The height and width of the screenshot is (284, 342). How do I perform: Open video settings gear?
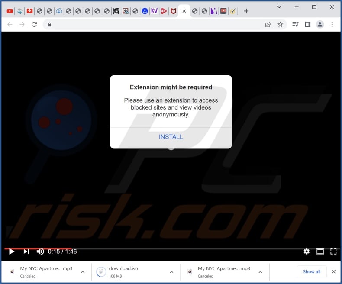point(307,252)
